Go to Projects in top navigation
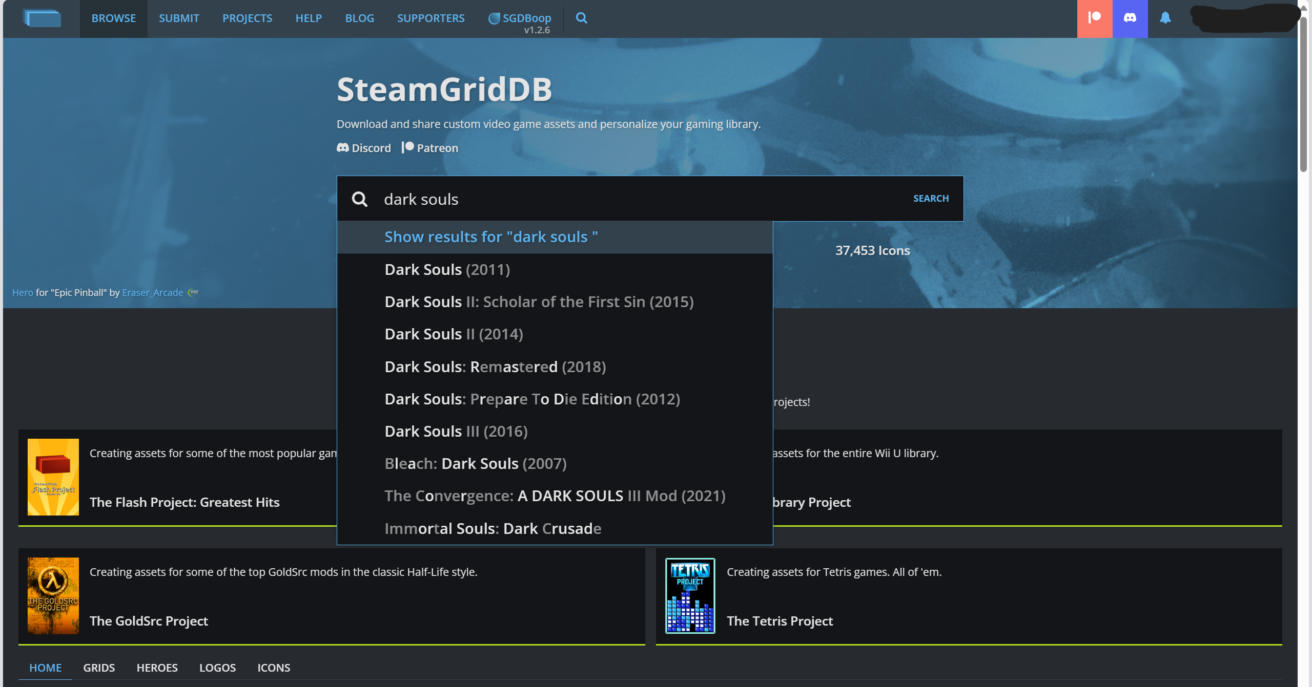 click(x=247, y=18)
